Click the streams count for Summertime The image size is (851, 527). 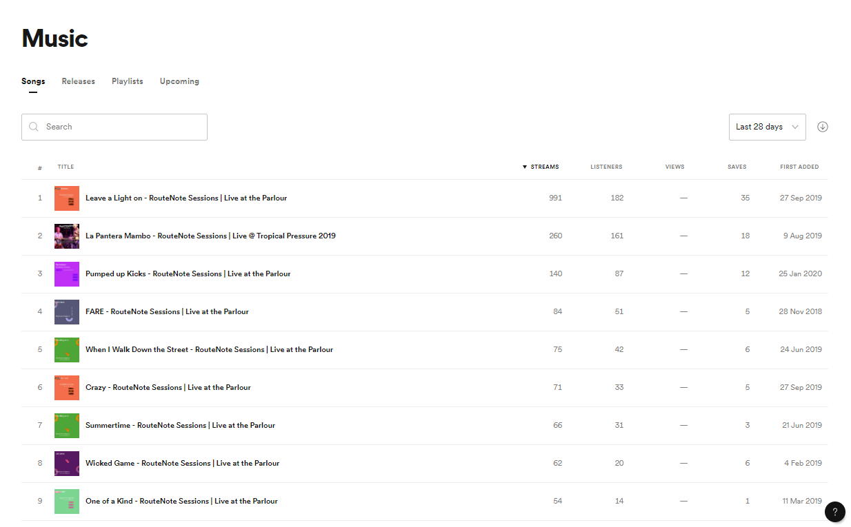pyautogui.click(x=557, y=425)
